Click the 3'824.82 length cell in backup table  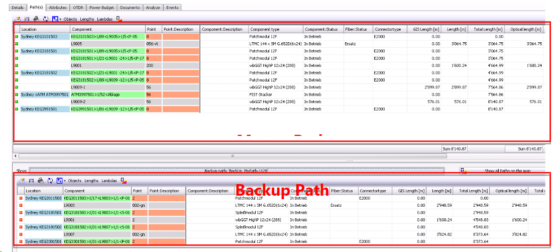point(440,234)
